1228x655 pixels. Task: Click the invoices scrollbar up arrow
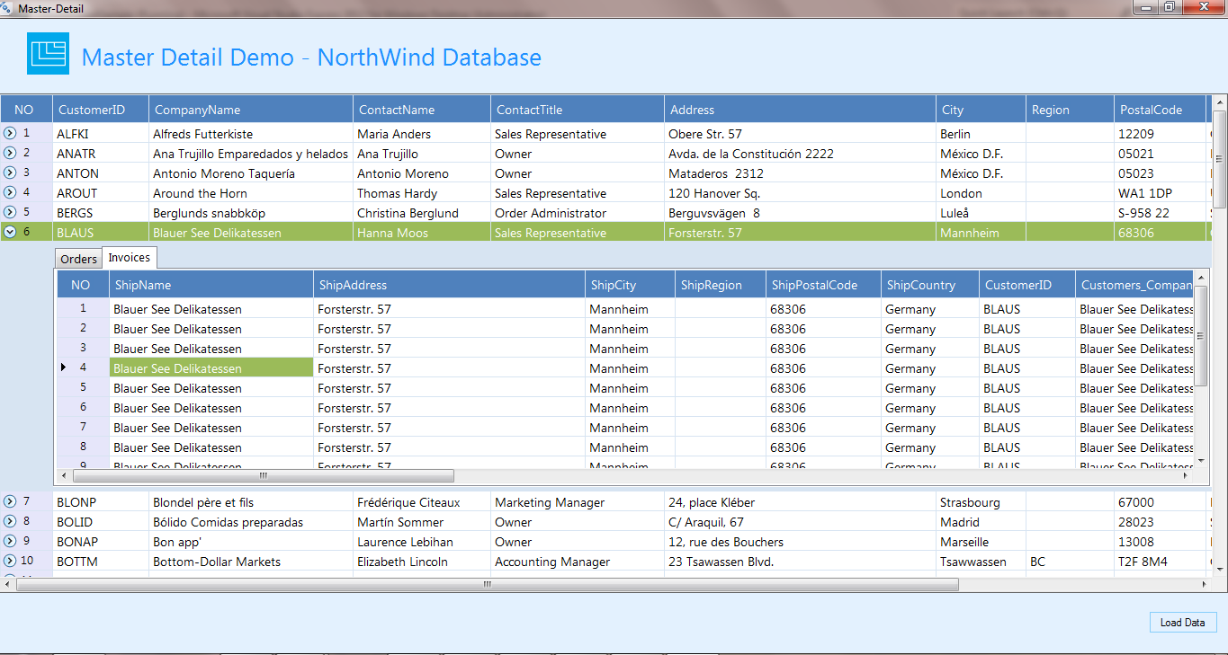point(1201,277)
